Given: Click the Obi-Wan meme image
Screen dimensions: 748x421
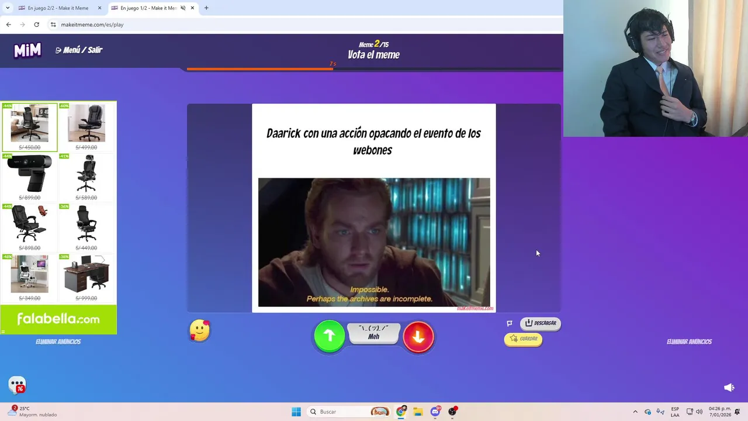Looking at the screenshot, I should coord(374,242).
